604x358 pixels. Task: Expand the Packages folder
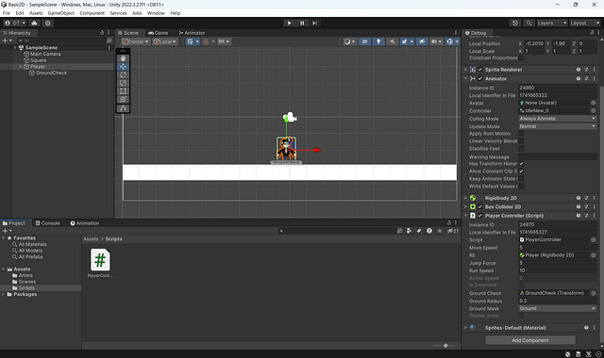(4, 294)
